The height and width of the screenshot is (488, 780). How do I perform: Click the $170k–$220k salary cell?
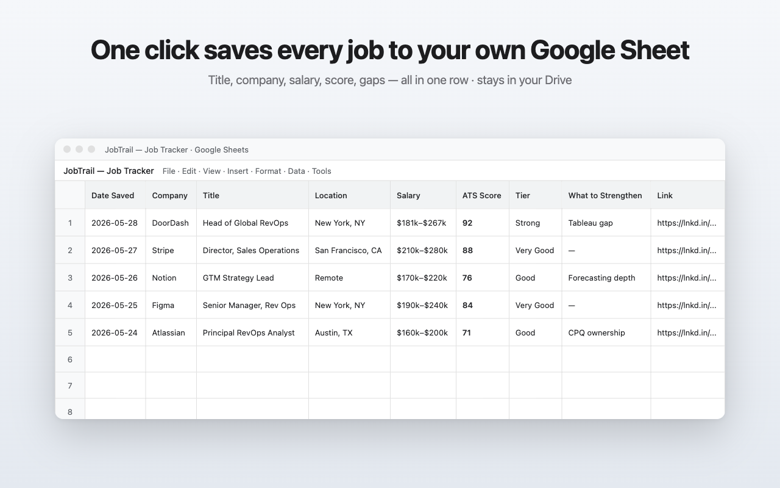click(x=423, y=278)
